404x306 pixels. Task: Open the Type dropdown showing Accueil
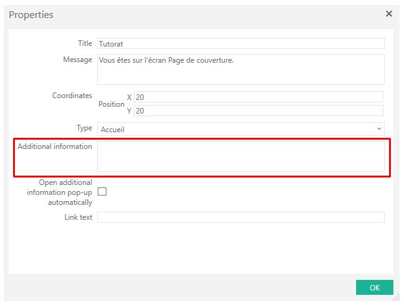tap(241, 129)
